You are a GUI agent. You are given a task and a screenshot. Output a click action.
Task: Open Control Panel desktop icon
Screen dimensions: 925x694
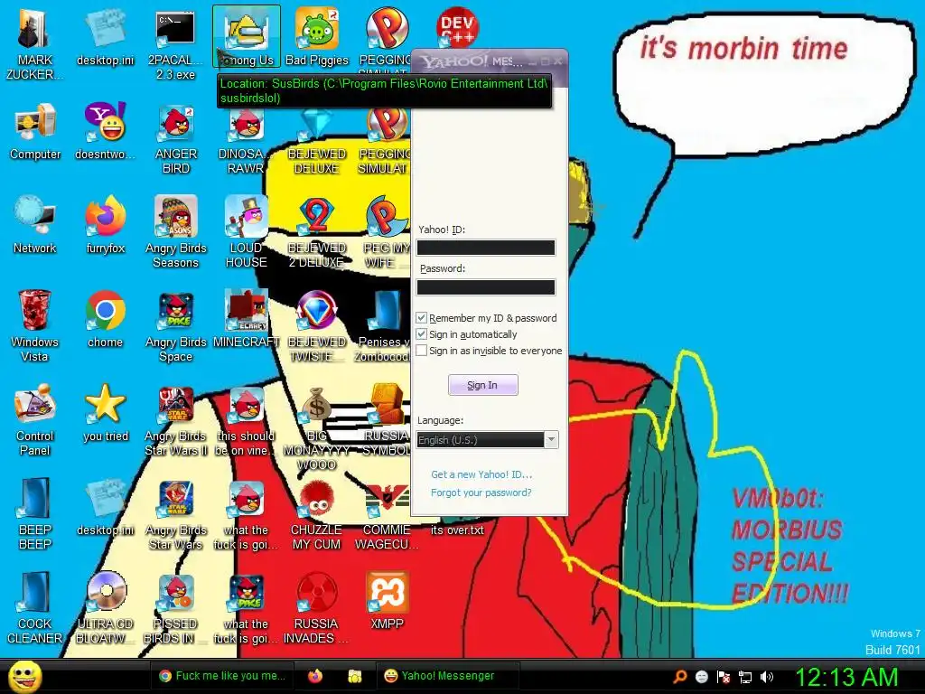click(34, 419)
